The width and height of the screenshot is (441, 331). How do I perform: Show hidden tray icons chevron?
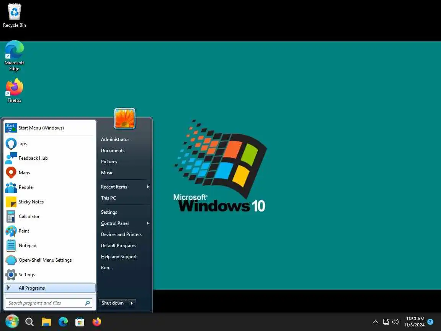pyautogui.click(x=376, y=322)
